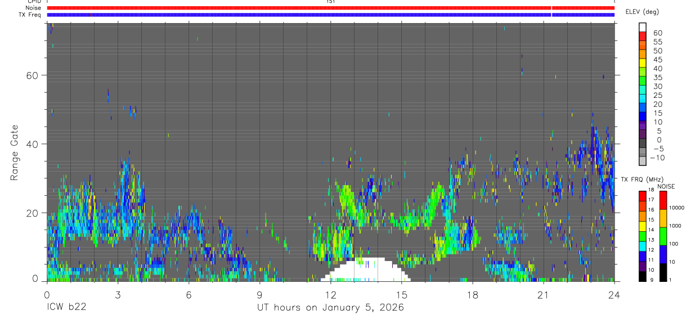Select the yellow 14–15 MHz swatch in TX FRQ bar
The width and height of the screenshot is (691, 319).
(641, 225)
